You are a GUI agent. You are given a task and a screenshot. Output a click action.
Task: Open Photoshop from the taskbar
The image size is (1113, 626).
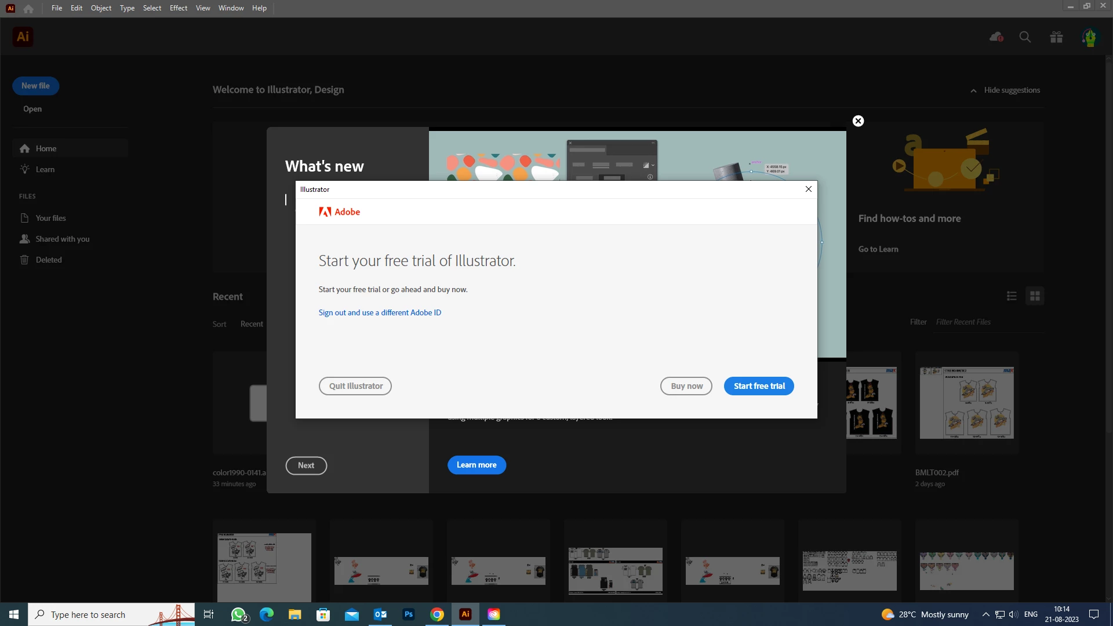(409, 614)
